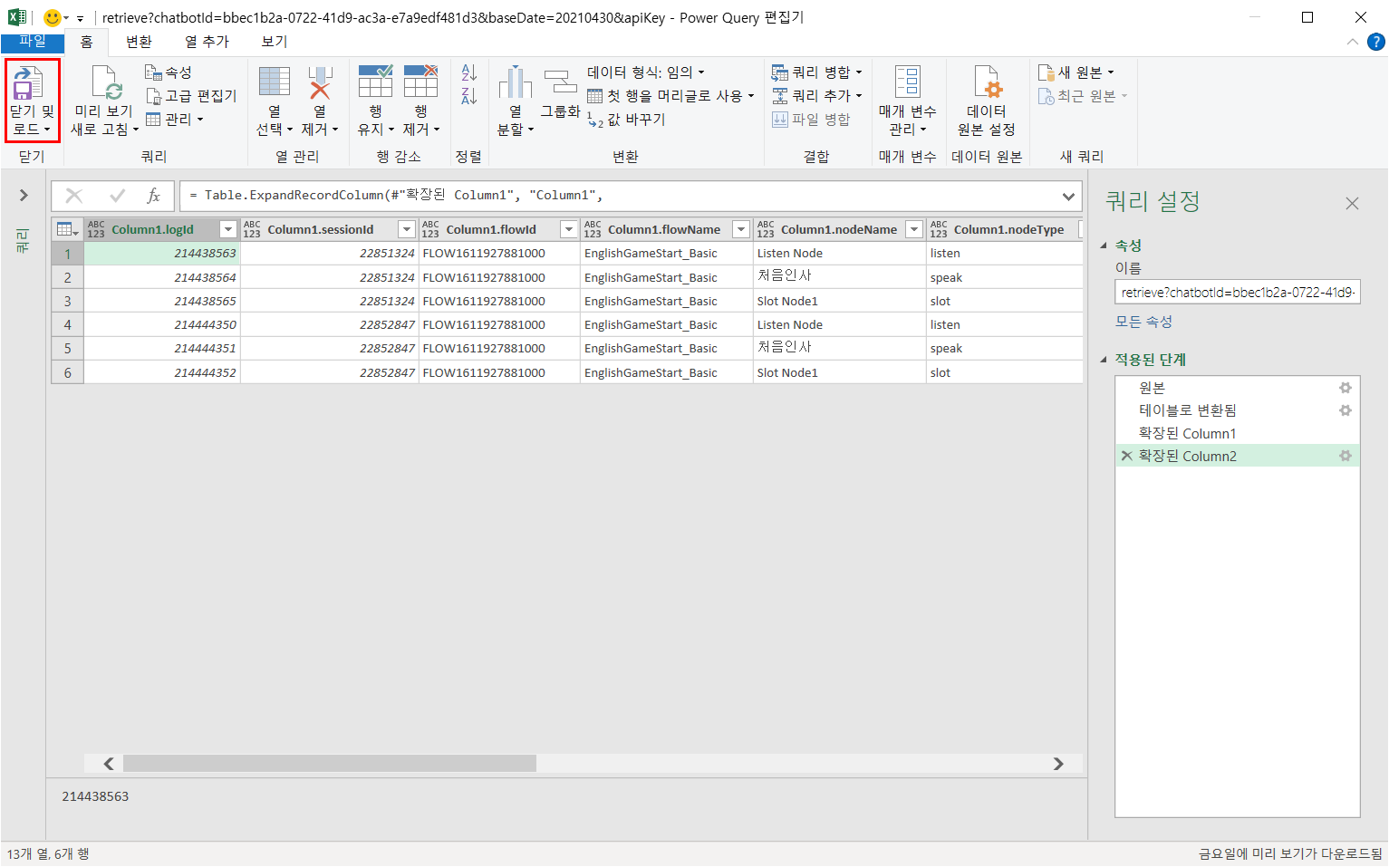Switch to the 홈 ribbon tab
The width and height of the screenshot is (1389, 867).
pyautogui.click(x=86, y=42)
